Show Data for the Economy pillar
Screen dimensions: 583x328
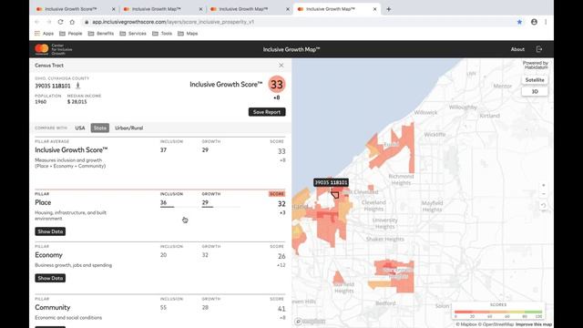pyautogui.click(x=50, y=278)
